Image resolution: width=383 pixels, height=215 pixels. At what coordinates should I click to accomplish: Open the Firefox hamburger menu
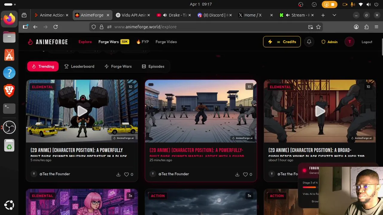[x=376, y=27]
